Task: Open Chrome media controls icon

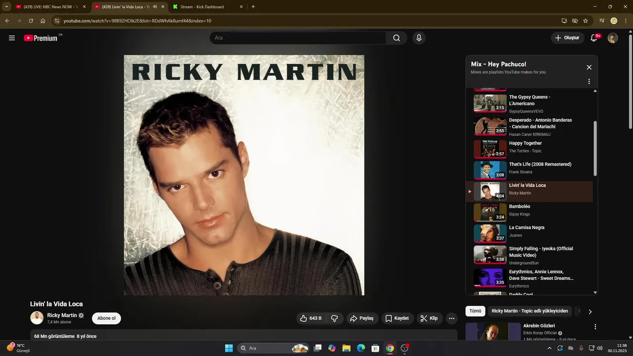Action: tap(602, 21)
